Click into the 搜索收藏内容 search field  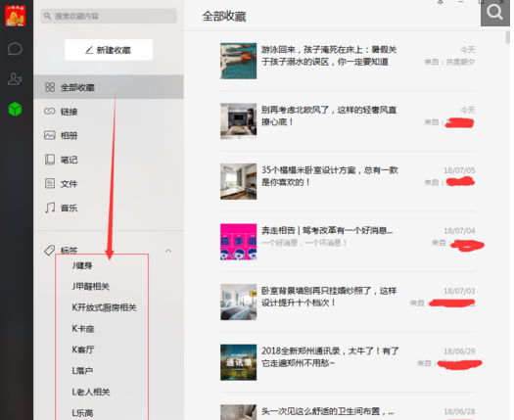tap(109, 16)
